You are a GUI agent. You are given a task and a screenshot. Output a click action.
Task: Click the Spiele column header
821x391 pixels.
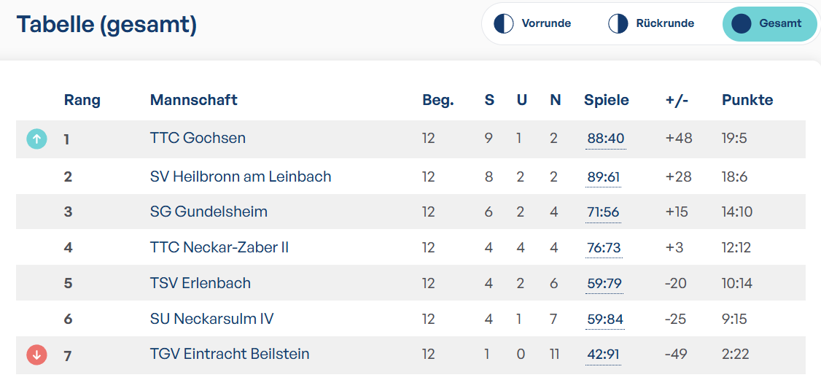click(x=607, y=100)
